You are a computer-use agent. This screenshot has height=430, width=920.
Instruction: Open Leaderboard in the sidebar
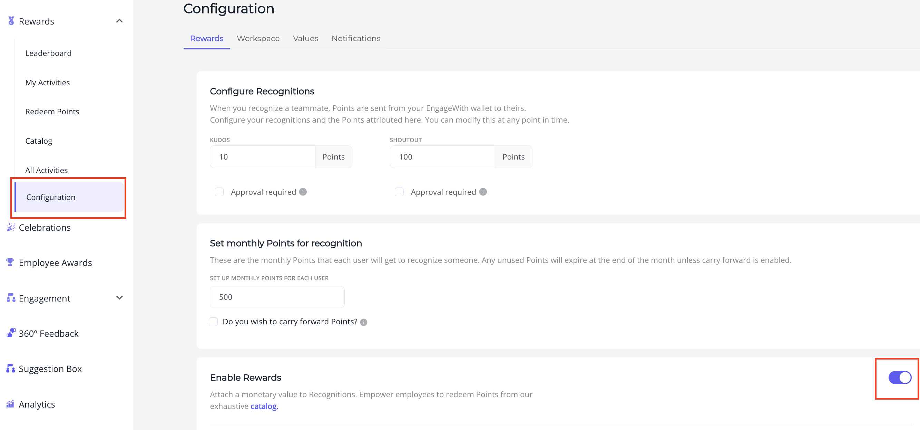point(48,53)
